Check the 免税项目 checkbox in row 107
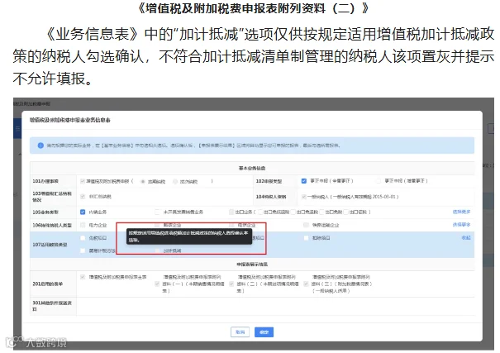500x353 pixels. click(83, 238)
